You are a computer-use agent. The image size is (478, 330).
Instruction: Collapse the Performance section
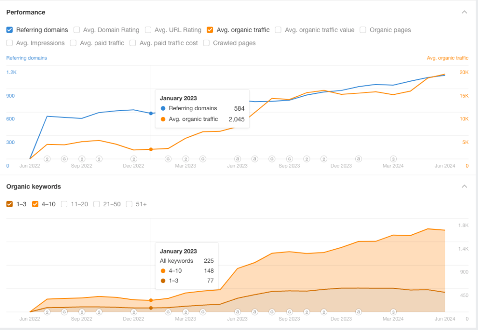(x=464, y=12)
